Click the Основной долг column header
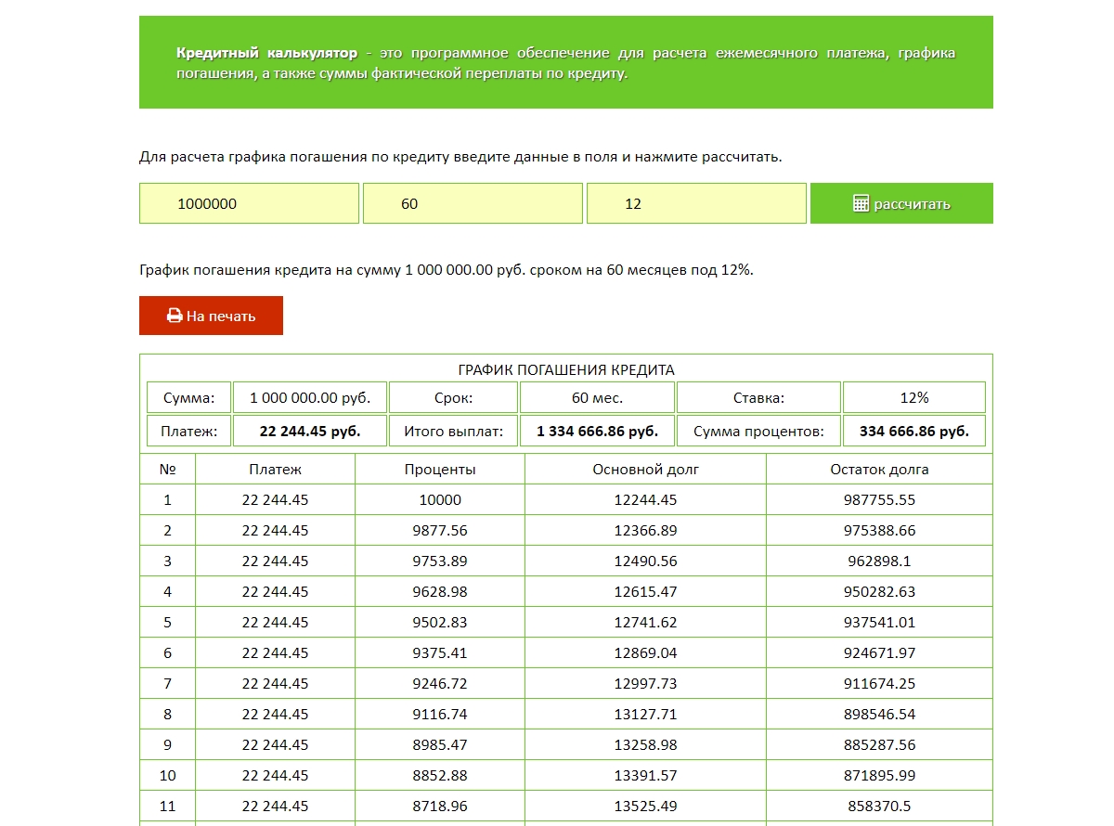The height and width of the screenshot is (826, 1114). coord(645,470)
